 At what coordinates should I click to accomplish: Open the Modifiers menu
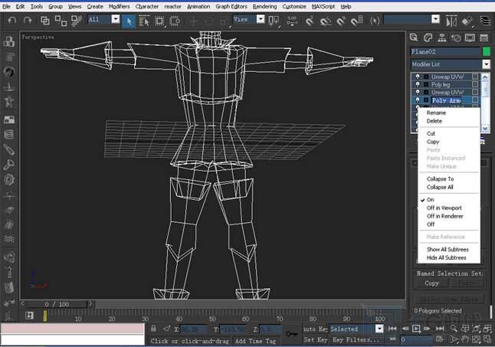click(x=119, y=6)
